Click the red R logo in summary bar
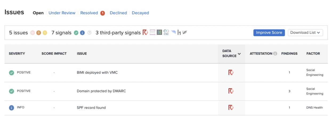Viewport: 331px width, 116px height. click(x=145, y=32)
